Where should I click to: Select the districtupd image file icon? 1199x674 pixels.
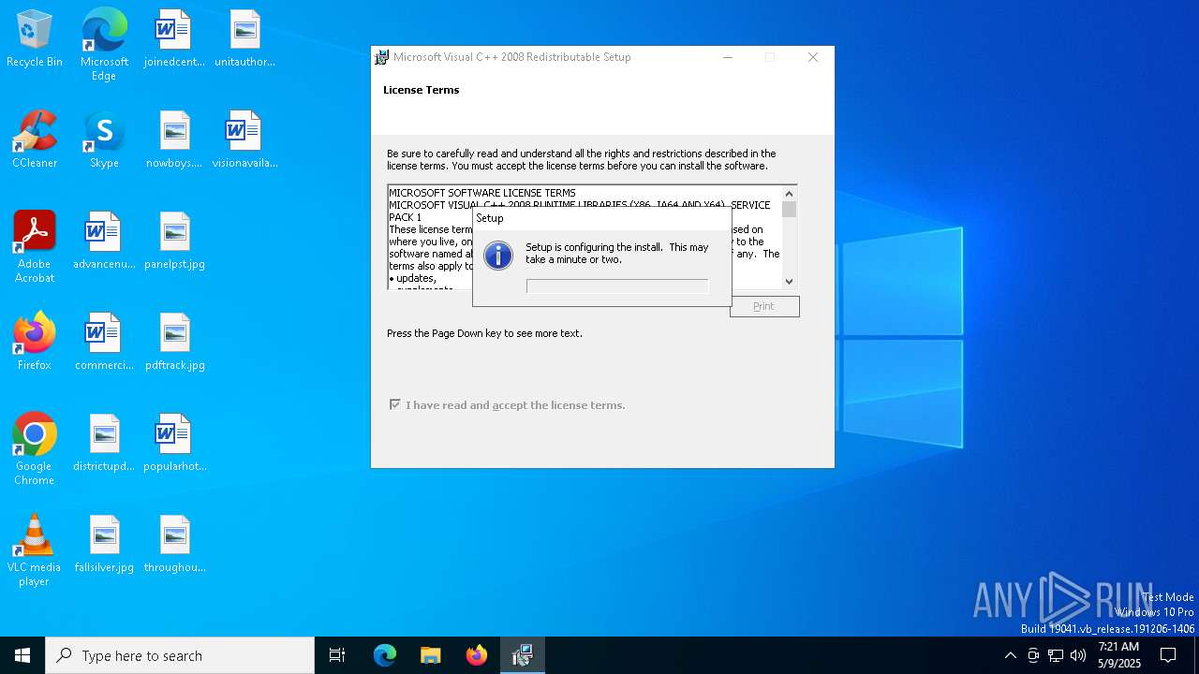point(104,443)
